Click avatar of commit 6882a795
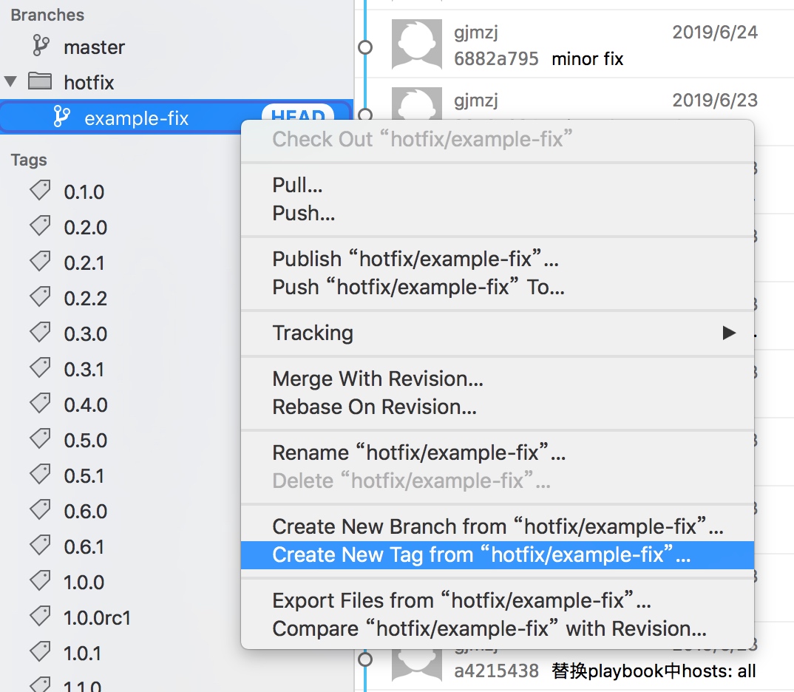The height and width of the screenshot is (692, 794). 417,44
